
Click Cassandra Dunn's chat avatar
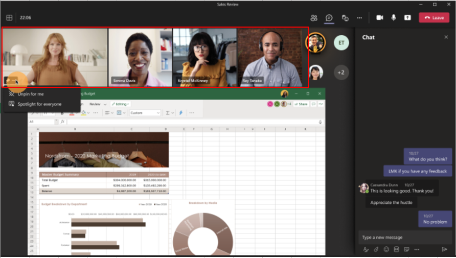(363, 188)
